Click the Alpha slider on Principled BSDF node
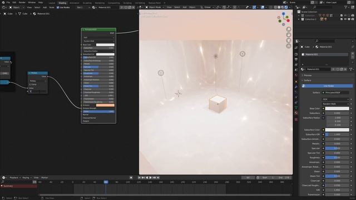This screenshot has width=356, height=200. pyautogui.click(x=98, y=112)
